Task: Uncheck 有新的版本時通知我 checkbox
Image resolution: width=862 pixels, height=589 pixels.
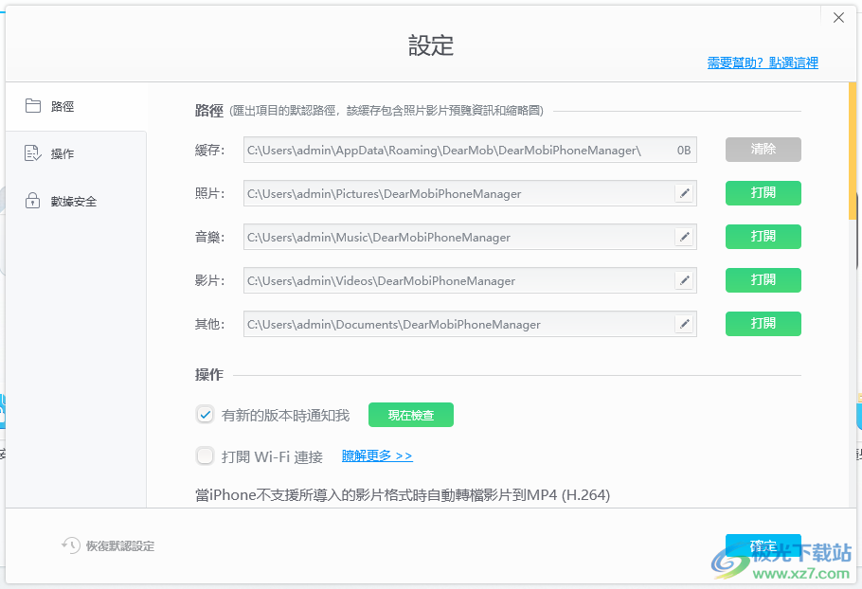Action: (x=205, y=415)
